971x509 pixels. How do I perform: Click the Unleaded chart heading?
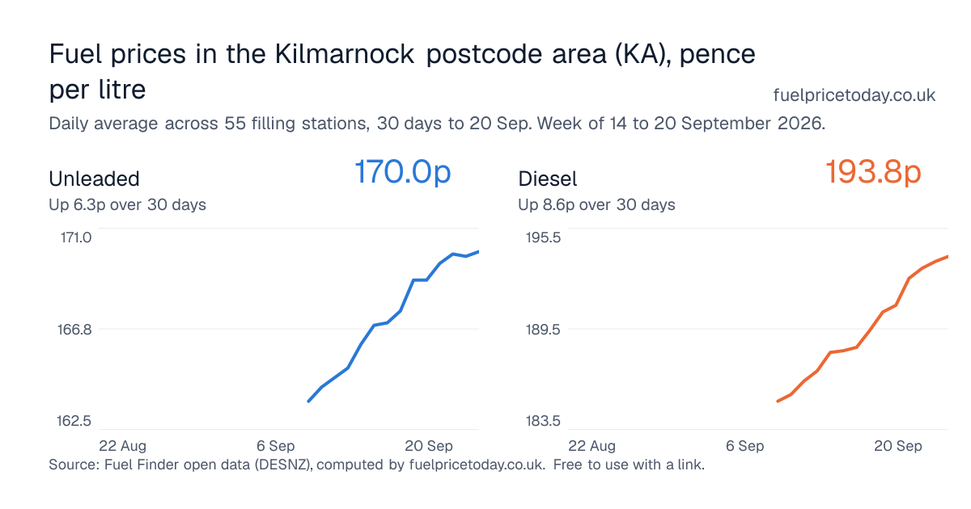pyautogui.click(x=94, y=179)
